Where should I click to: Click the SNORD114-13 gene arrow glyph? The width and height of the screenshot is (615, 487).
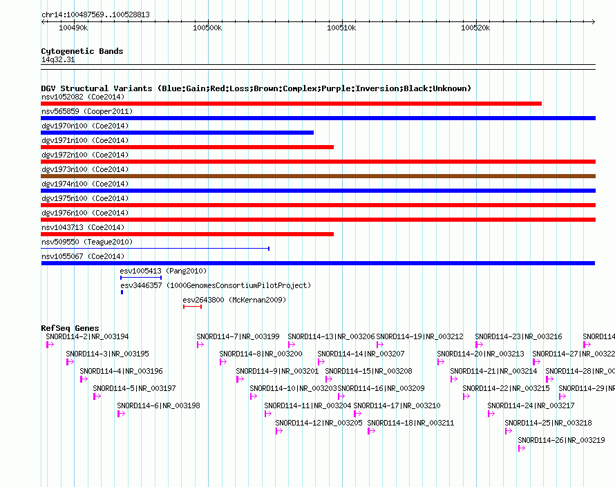click(x=292, y=345)
